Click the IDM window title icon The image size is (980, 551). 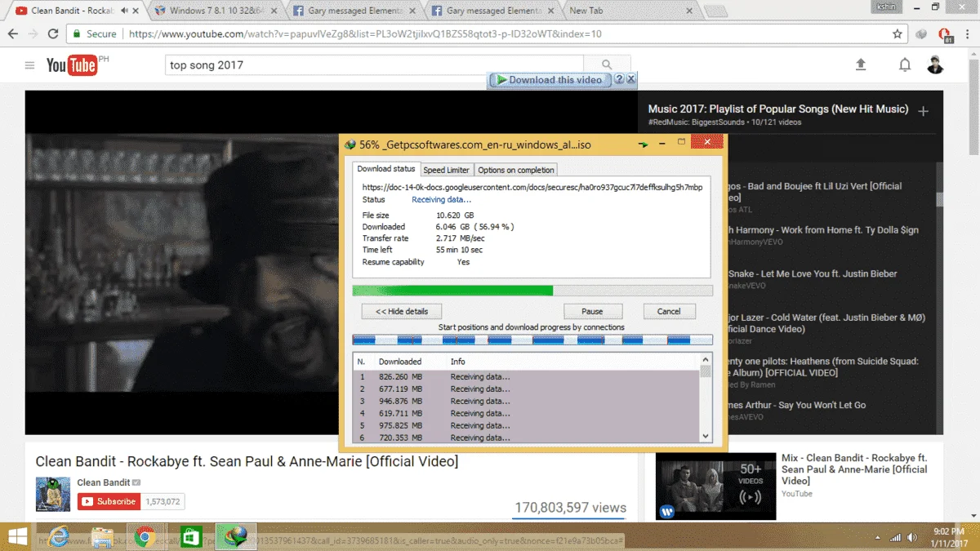tap(350, 144)
